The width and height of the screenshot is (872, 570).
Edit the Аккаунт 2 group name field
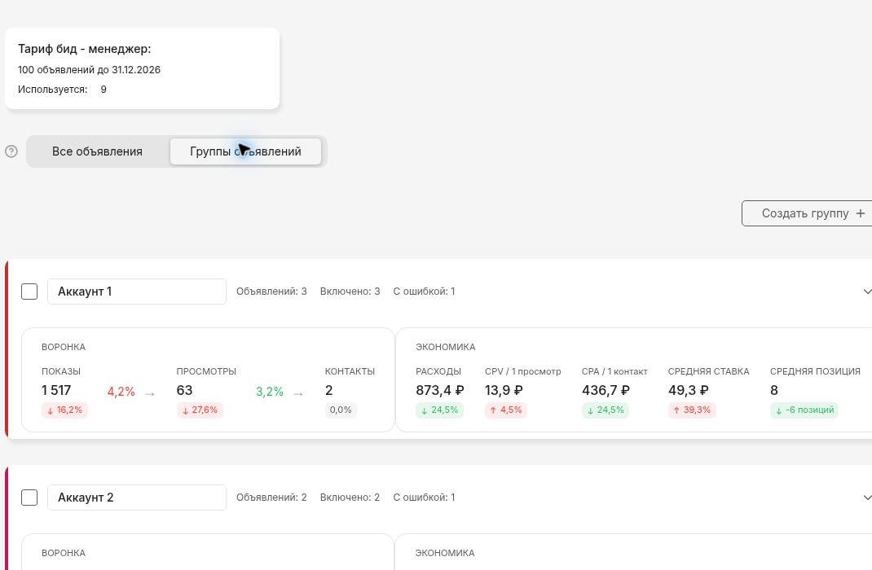click(137, 498)
